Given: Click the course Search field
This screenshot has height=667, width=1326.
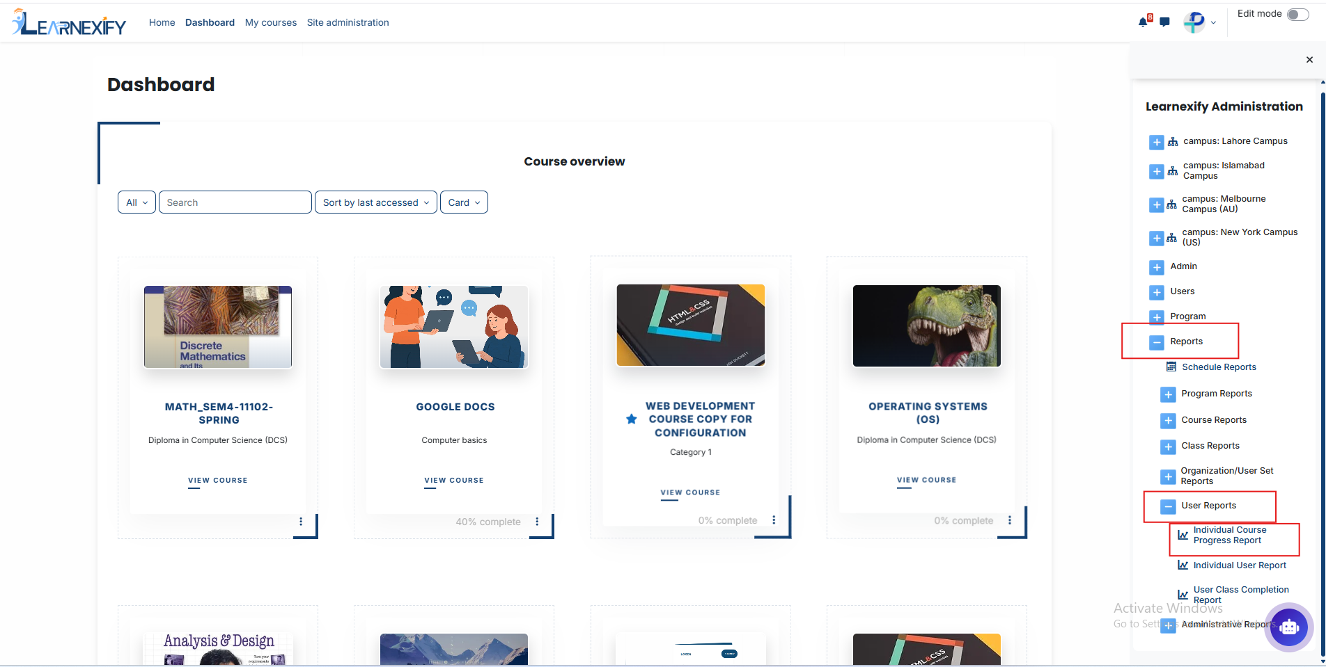Looking at the screenshot, I should [x=235, y=202].
